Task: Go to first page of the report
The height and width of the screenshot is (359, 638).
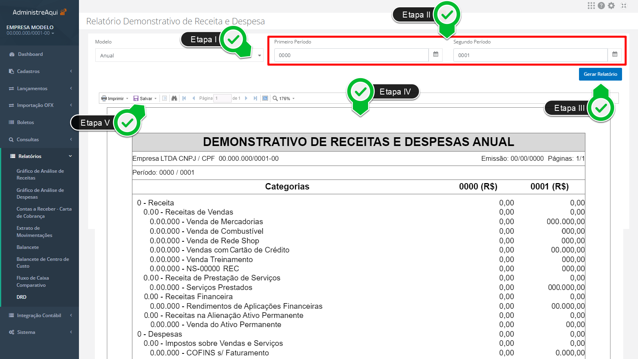Action: click(184, 98)
